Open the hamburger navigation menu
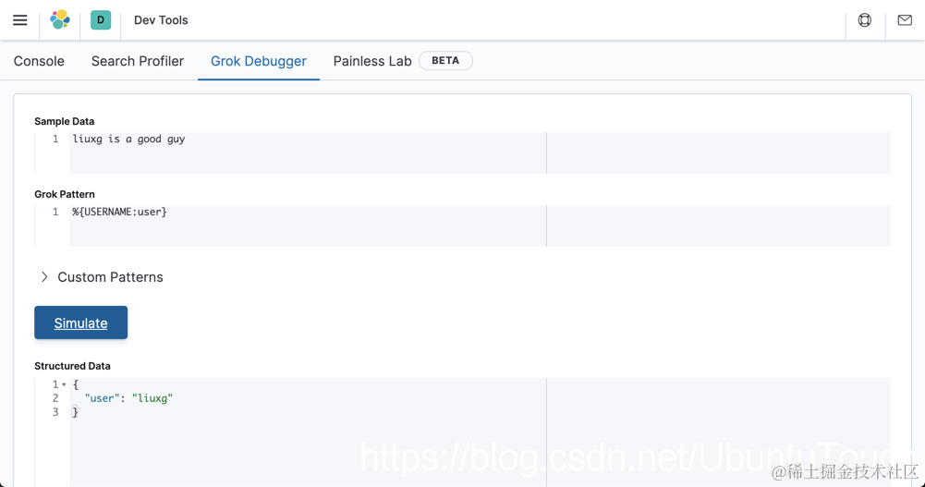Screen dimensions: 925x487 click(x=20, y=20)
